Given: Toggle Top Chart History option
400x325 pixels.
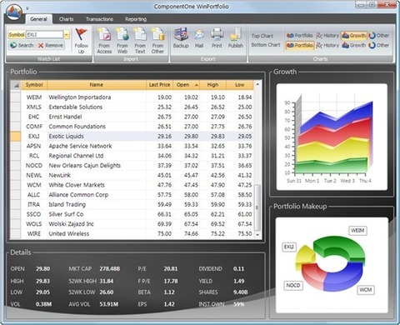Looking at the screenshot, I should (327, 36).
